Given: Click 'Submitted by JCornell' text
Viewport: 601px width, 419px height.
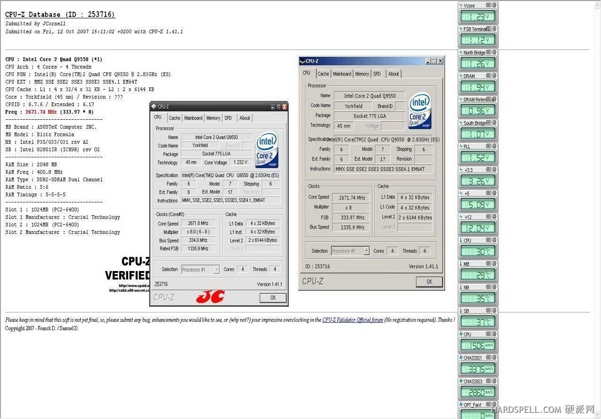Looking at the screenshot, I should pyautogui.click(x=35, y=23).
